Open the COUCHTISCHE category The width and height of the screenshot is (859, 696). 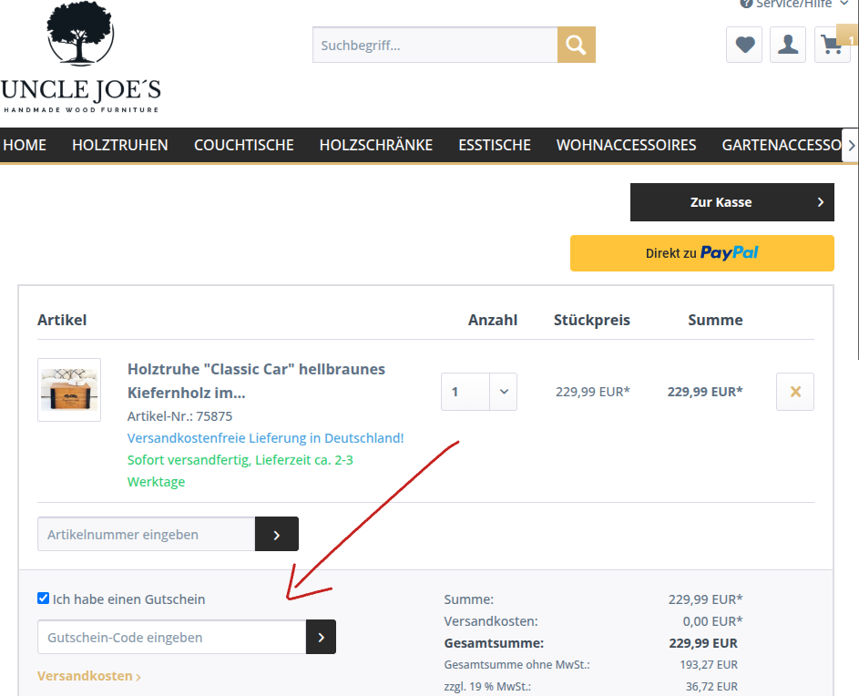click(244, 145)
